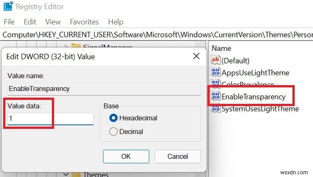This screenshot has height=177, width=313.
Task: Click the AppsUseLightTheme DWORD icon
Action: point(216,72)
